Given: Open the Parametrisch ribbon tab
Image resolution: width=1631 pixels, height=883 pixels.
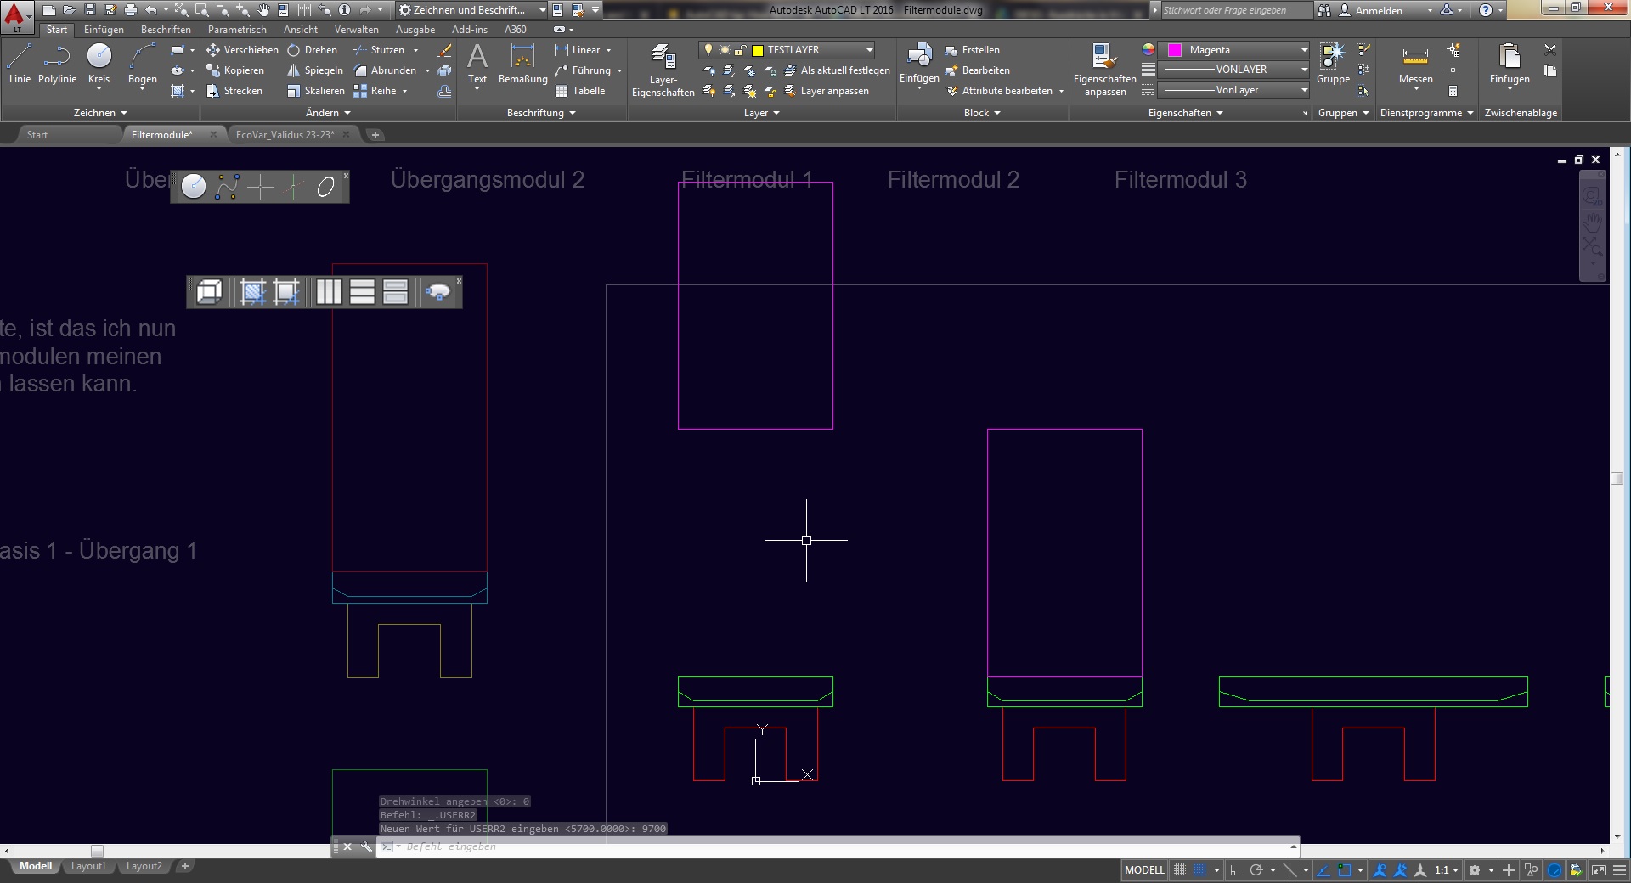Looking at the screenshot, I should click(x=237, y=30).
